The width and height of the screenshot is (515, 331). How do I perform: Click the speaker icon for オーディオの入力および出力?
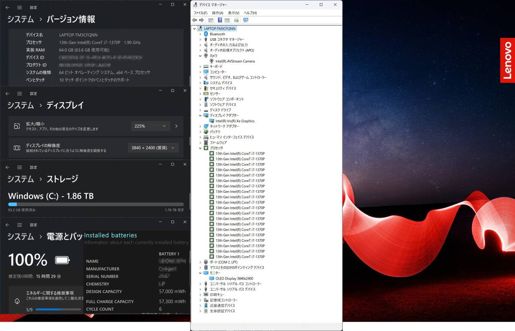tap(206, 45)
